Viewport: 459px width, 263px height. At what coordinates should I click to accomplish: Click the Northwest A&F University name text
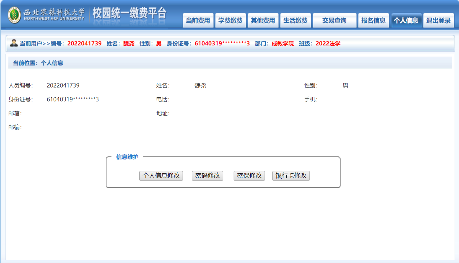pyautogui.click(x=54, y=15)
